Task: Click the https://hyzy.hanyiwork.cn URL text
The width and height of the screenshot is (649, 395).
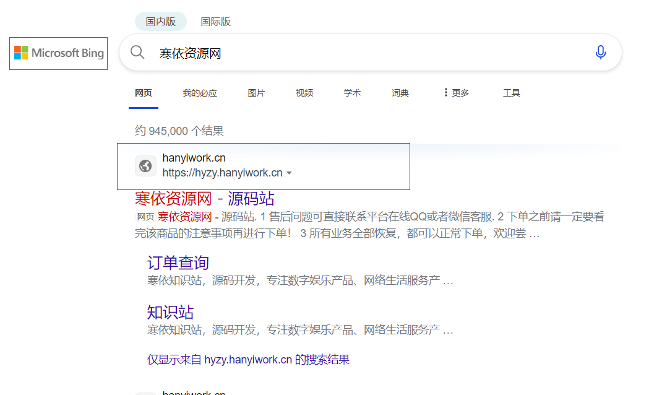Action: point(222,173)
